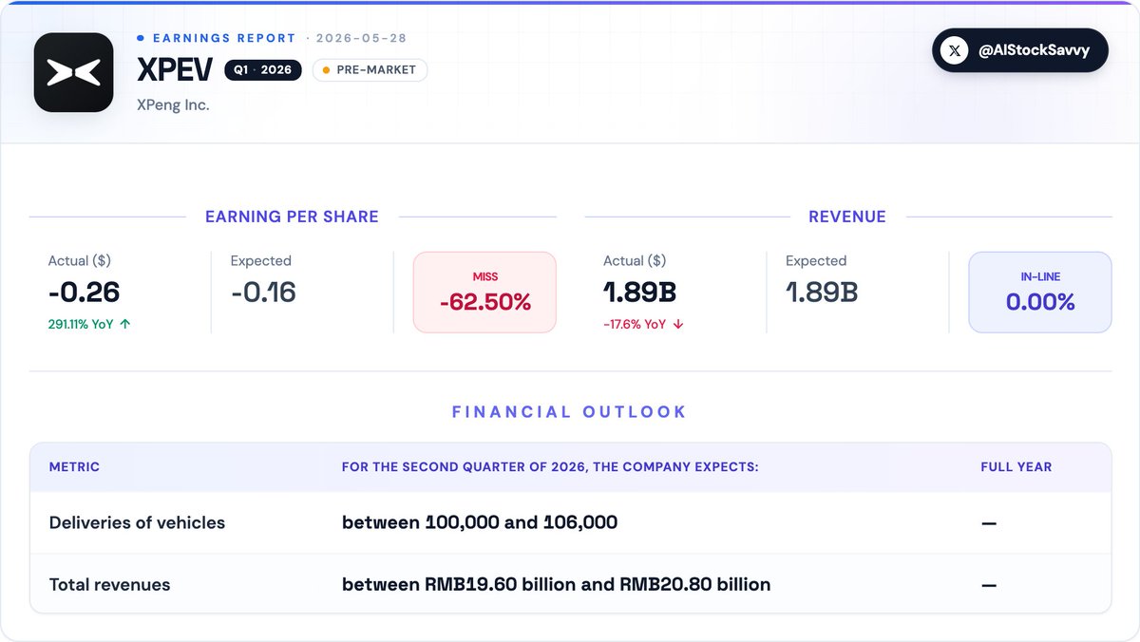Click the 291.11% YoY change text

(x=81, y=324)
